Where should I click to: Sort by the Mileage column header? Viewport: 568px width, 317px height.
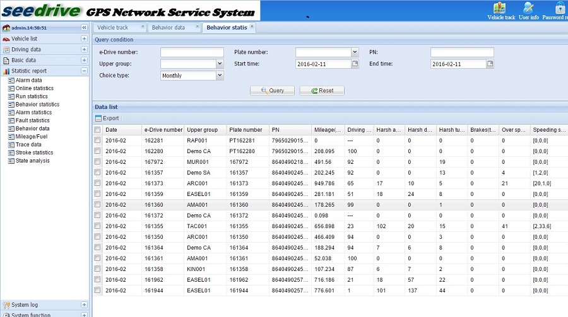[327, 130]
